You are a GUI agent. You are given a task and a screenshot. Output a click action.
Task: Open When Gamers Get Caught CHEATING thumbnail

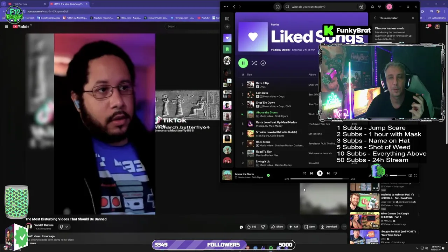click(x=364, y=220)
